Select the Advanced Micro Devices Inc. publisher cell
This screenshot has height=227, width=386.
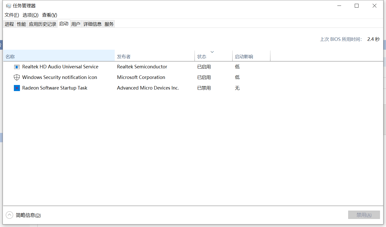(148, 88)
